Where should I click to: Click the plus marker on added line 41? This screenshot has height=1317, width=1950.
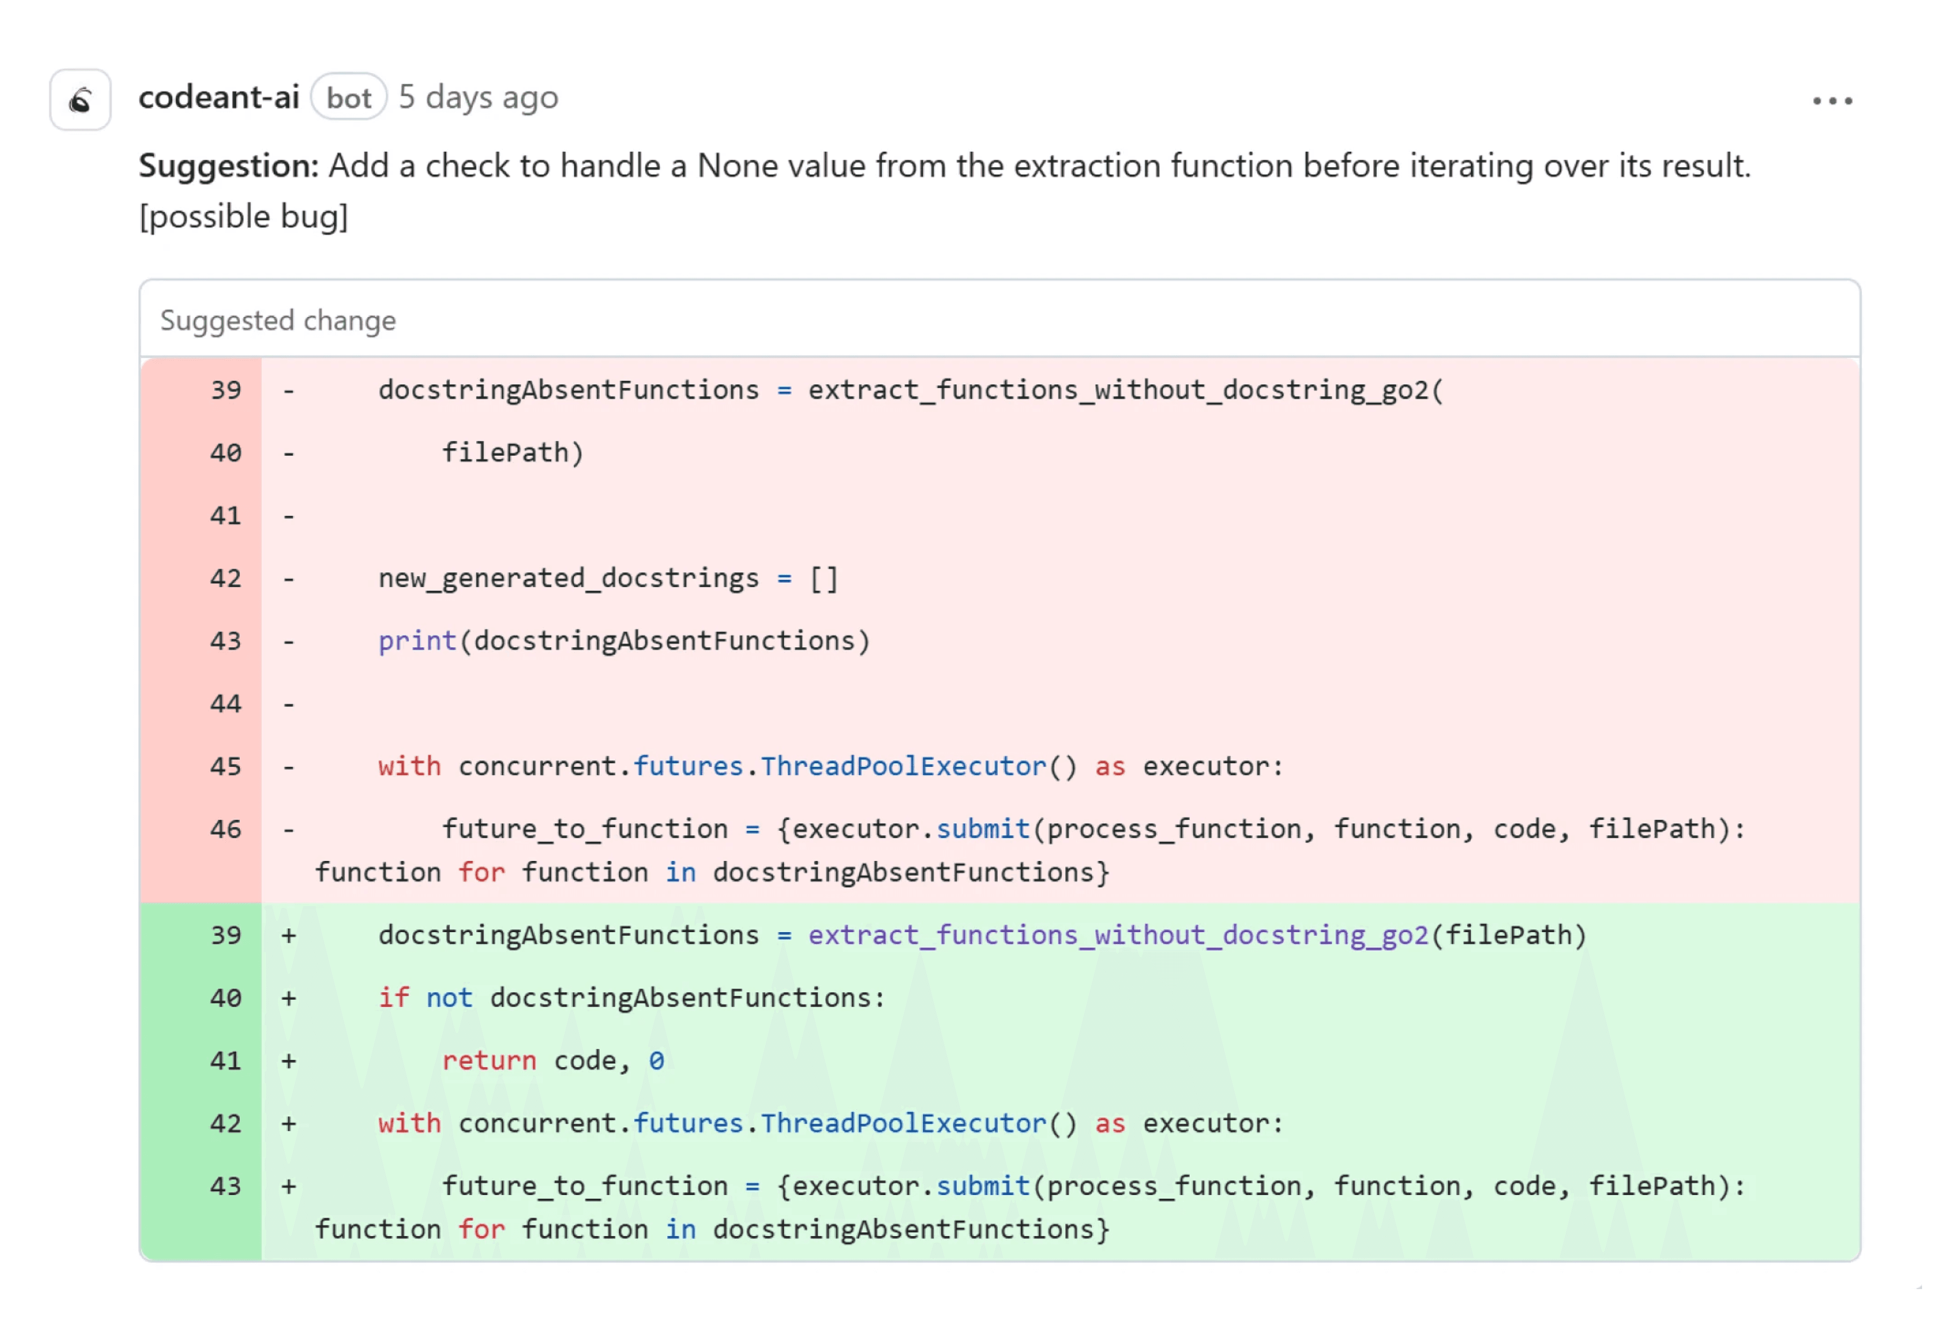pos(289,1060)
